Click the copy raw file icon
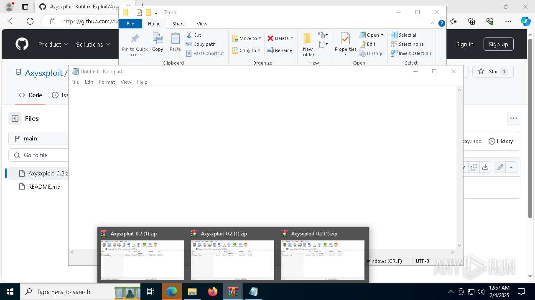 (x=474, y=167)
